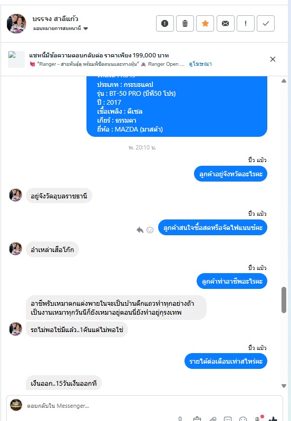Dismiss the ad reply banner
This screenshot has height=421, width=291.
pos(273,59)
